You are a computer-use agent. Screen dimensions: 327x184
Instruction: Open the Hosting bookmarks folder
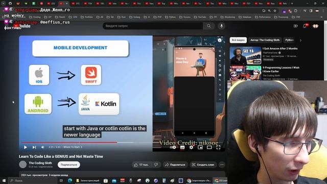pos(35,17)
